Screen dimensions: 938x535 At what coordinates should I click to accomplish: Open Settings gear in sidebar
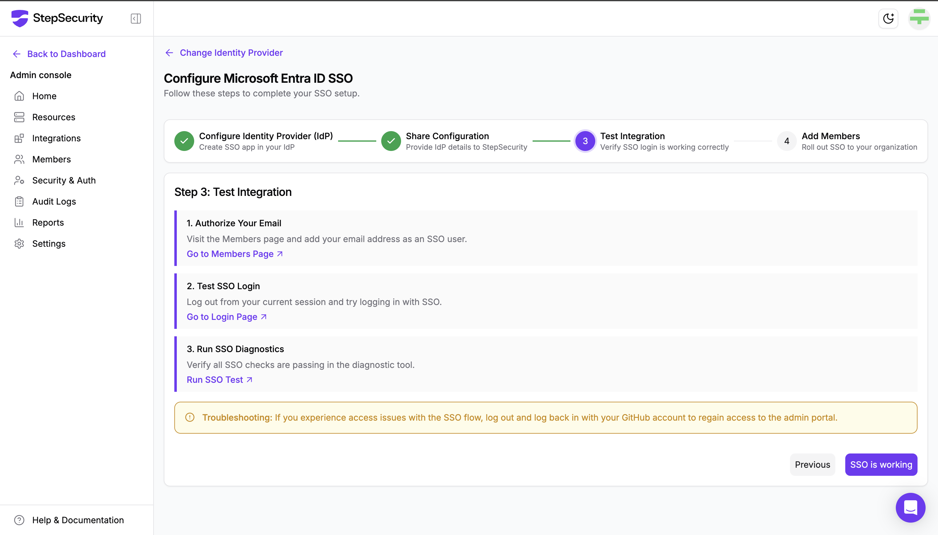pyautogui.click(x=19, y=244)
